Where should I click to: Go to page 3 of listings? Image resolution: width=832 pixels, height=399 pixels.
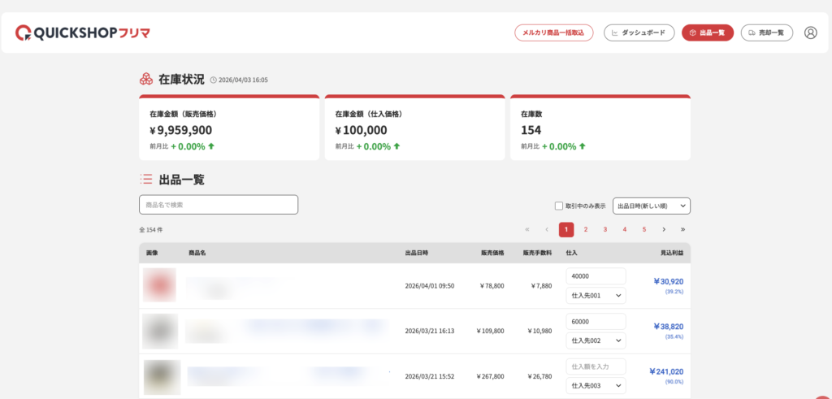tap(605, 230)
